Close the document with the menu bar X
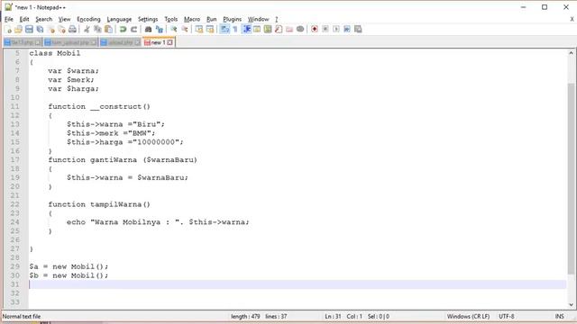The width and height of the screenshot is (577, 324). (x=572, y=19)
